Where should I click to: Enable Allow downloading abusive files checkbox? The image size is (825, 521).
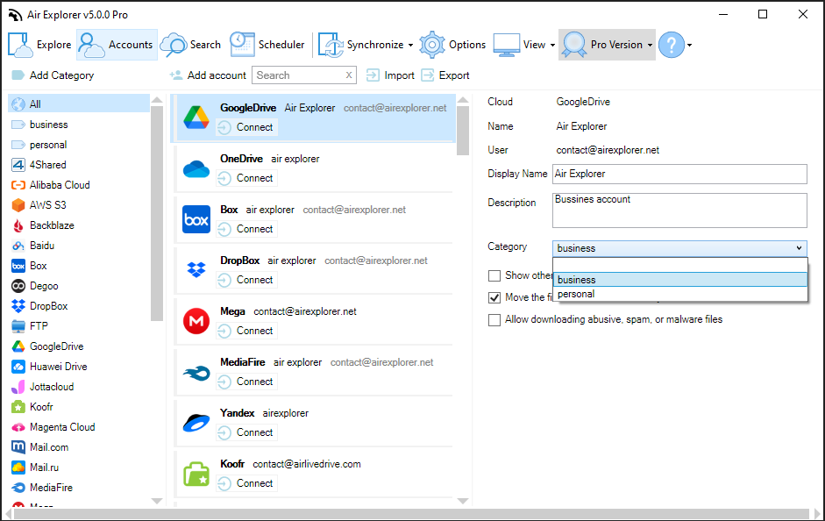click(494, 320)
